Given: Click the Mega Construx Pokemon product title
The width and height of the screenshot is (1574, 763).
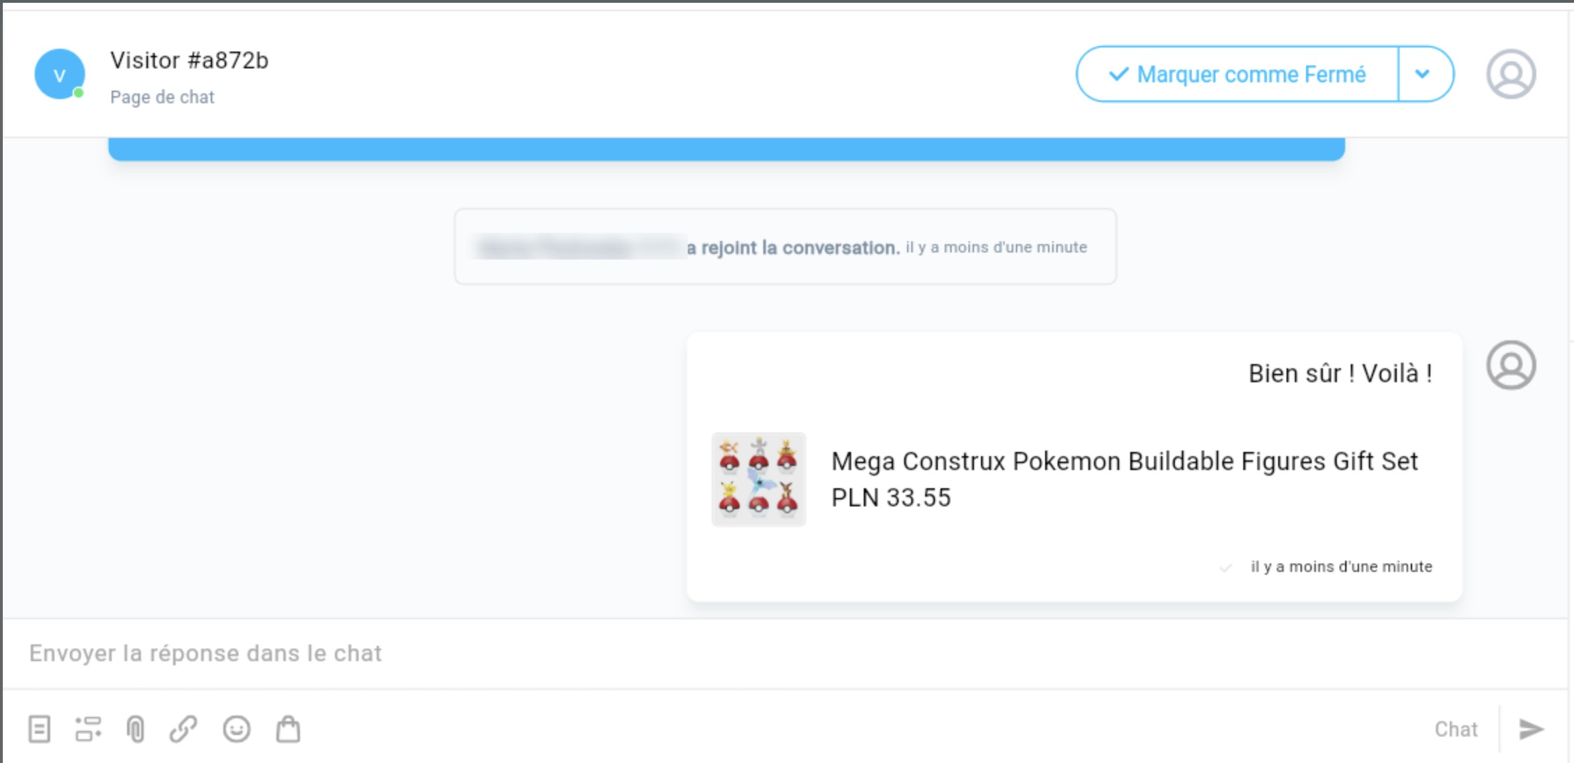Looking at the screenshot, I should (x=1125, y=461).
